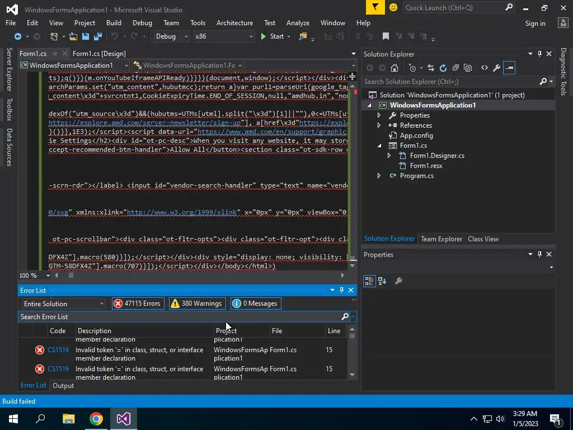Viewport: 573px width, 430px height.
Task: Open the Build menu
Action: coord(114,22)
